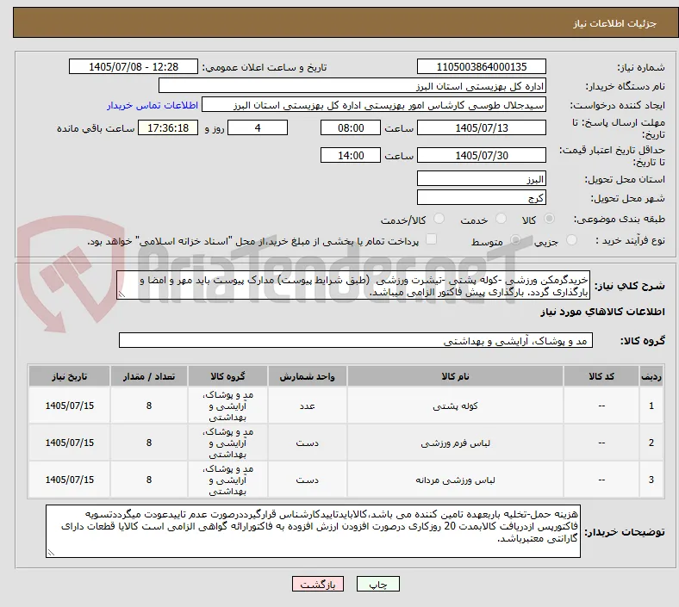
Task: Click the need date for لباس فرم ورزشی
Action: coord(69,443)
